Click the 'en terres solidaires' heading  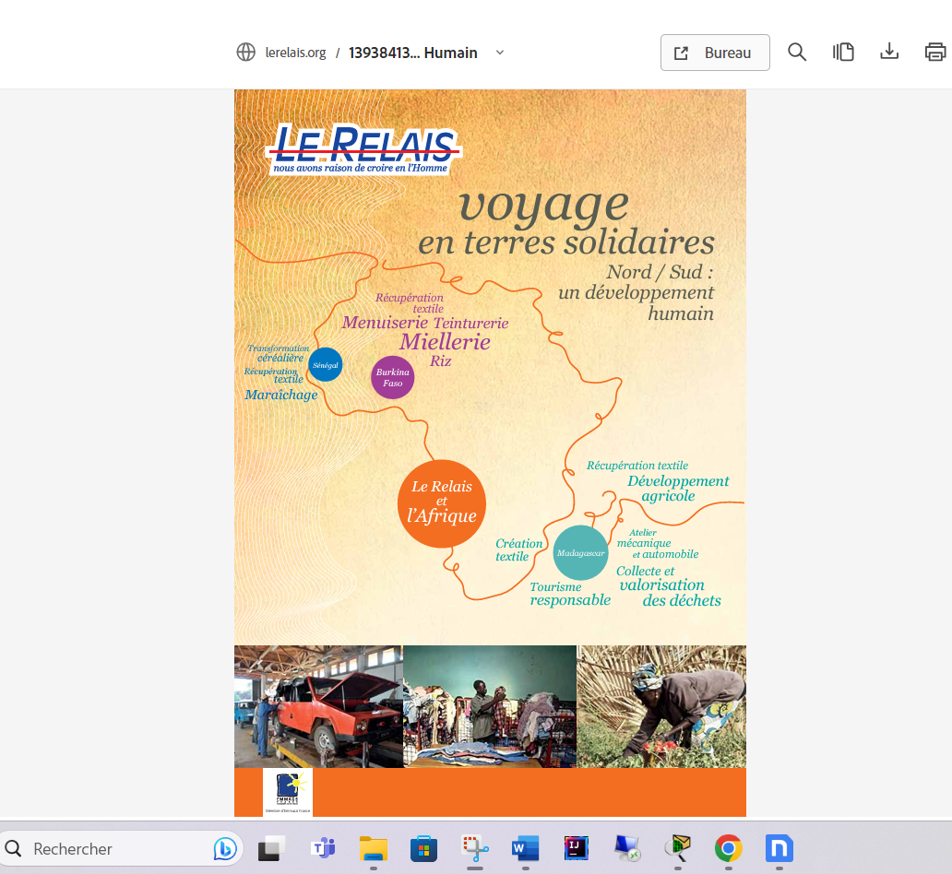(x=566, y=242)
